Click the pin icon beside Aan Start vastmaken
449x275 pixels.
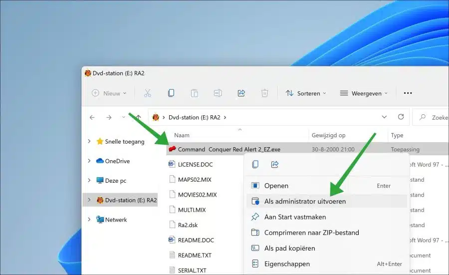255,217
